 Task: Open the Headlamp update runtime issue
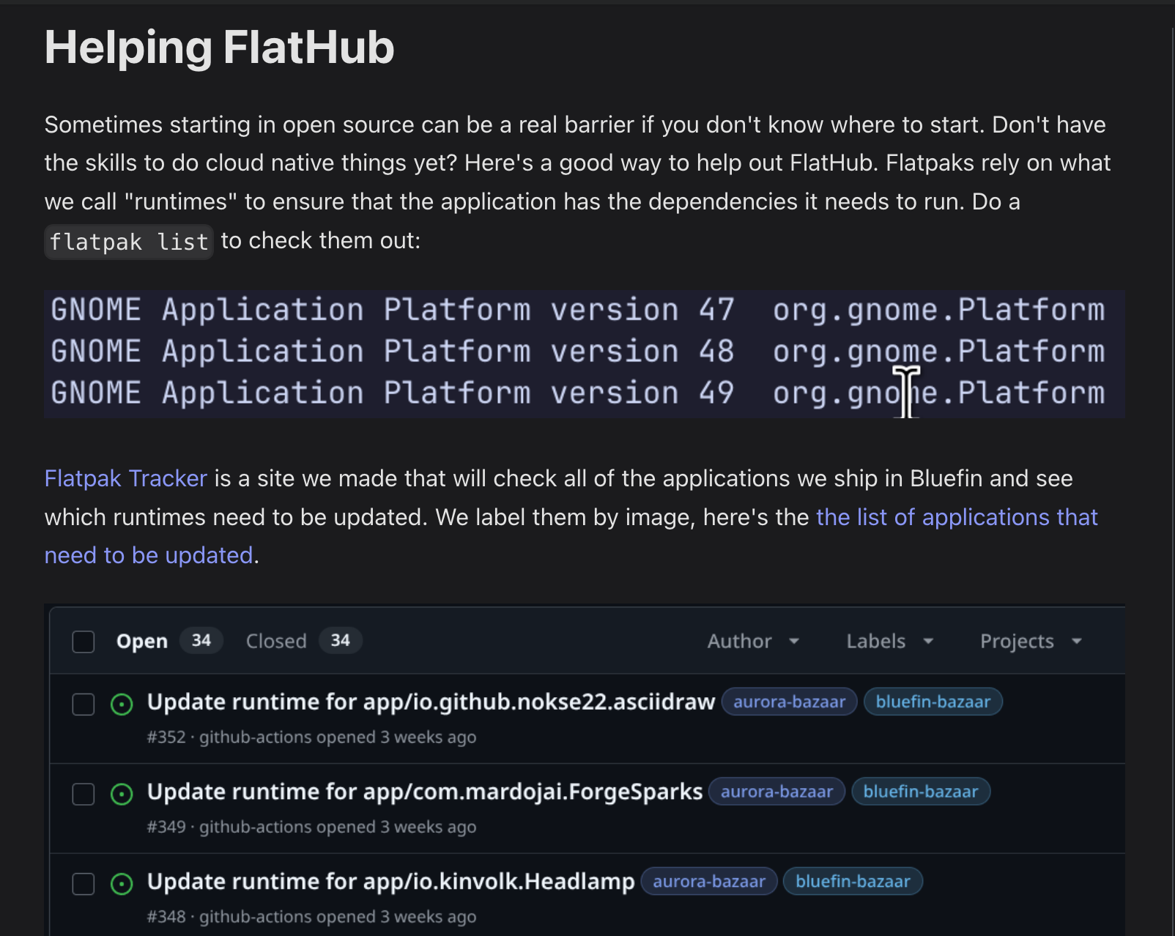tap(390, 881)
